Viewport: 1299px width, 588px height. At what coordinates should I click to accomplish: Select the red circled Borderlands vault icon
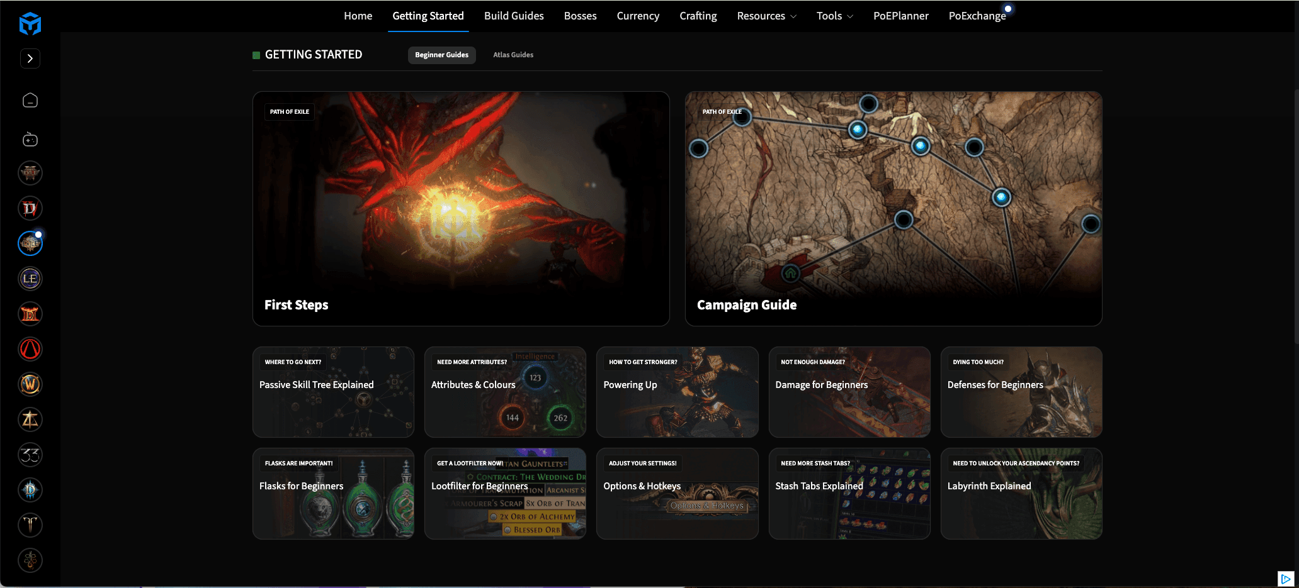click(30, 349)
